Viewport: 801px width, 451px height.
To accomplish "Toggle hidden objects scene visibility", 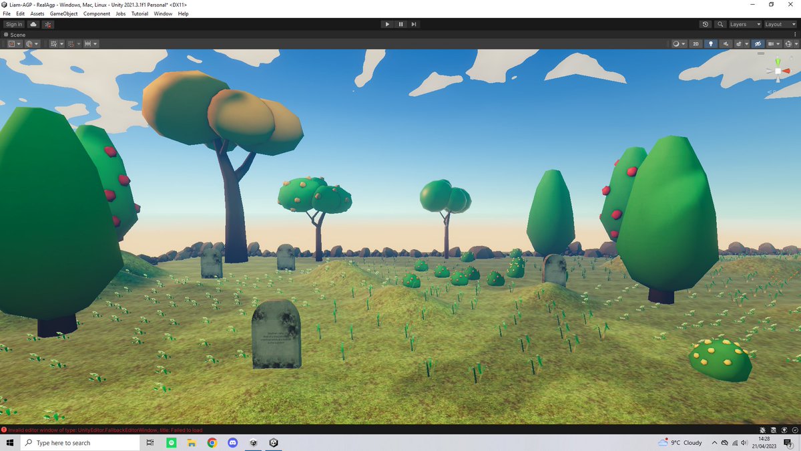I will tap(758, 43).
